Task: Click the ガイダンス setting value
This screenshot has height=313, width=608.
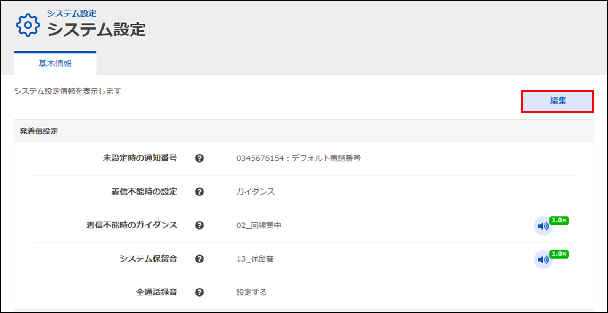Action: (255, 192)
